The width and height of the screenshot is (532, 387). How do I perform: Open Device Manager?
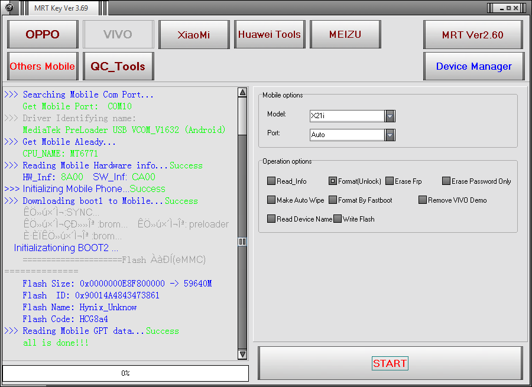point(474,66)
